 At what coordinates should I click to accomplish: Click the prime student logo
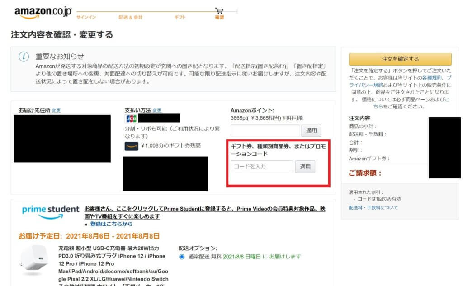(51, 212)
